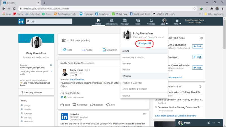Like Teddy Diego's post with Suka

[65, 105]
